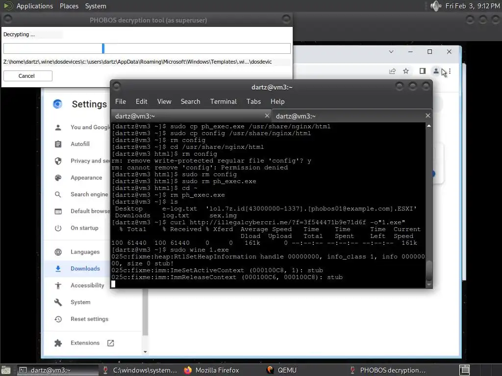Click Chrome share page icon
The width and height of the screenshot is (502, 376).
[x=392, y=71]
